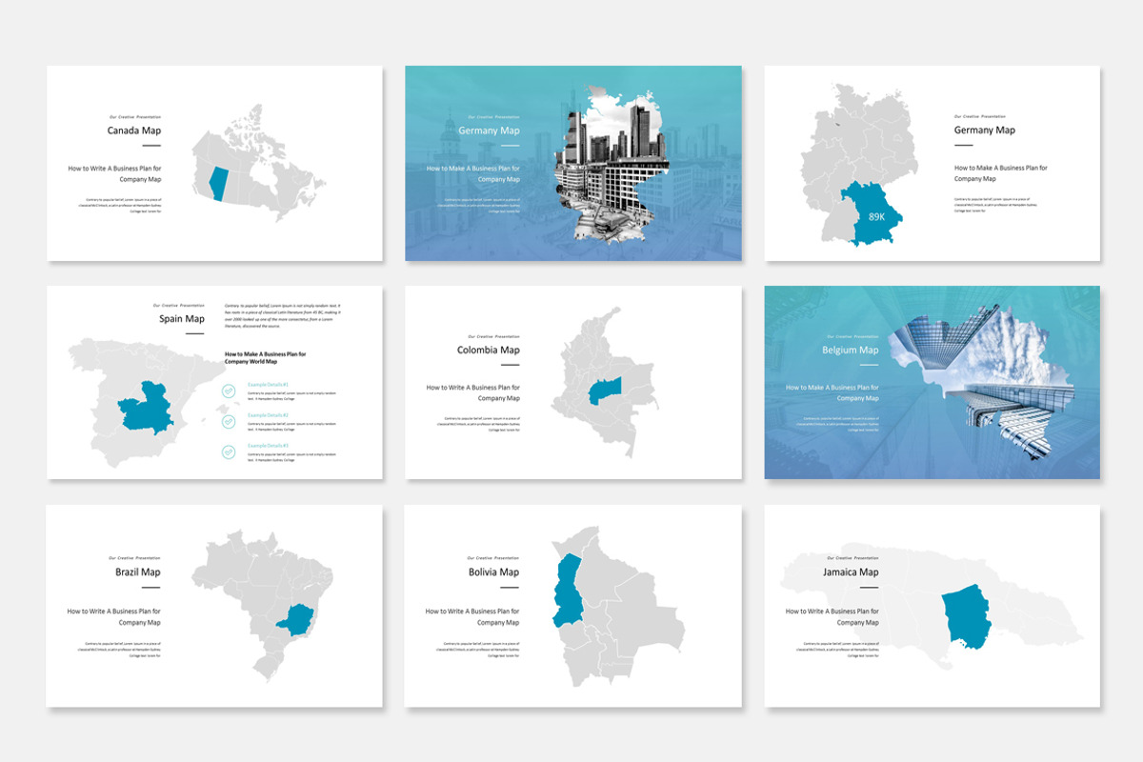Select Belgium slide's "How to Make A Business Plan" subheading

pyautogui.click(x=832, y=393)
